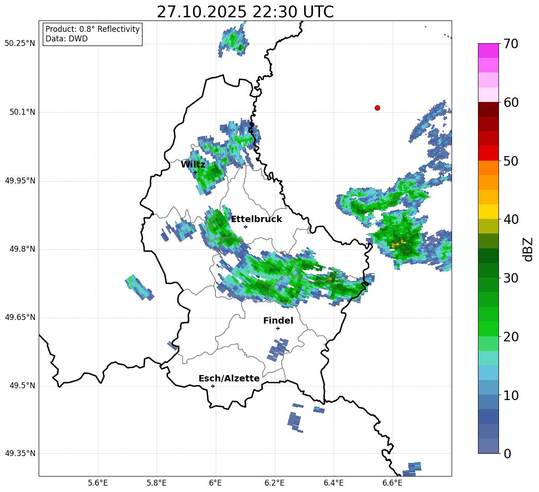Click the 50.1°N latitude label

coord(22,112)
